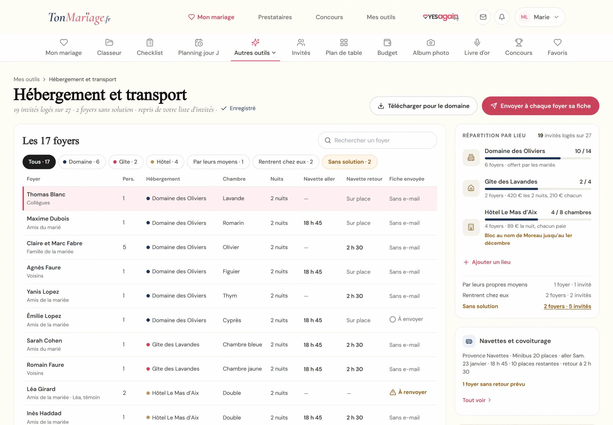
Task: Click the TonMariage.fr logo
Action: point(79,18)
